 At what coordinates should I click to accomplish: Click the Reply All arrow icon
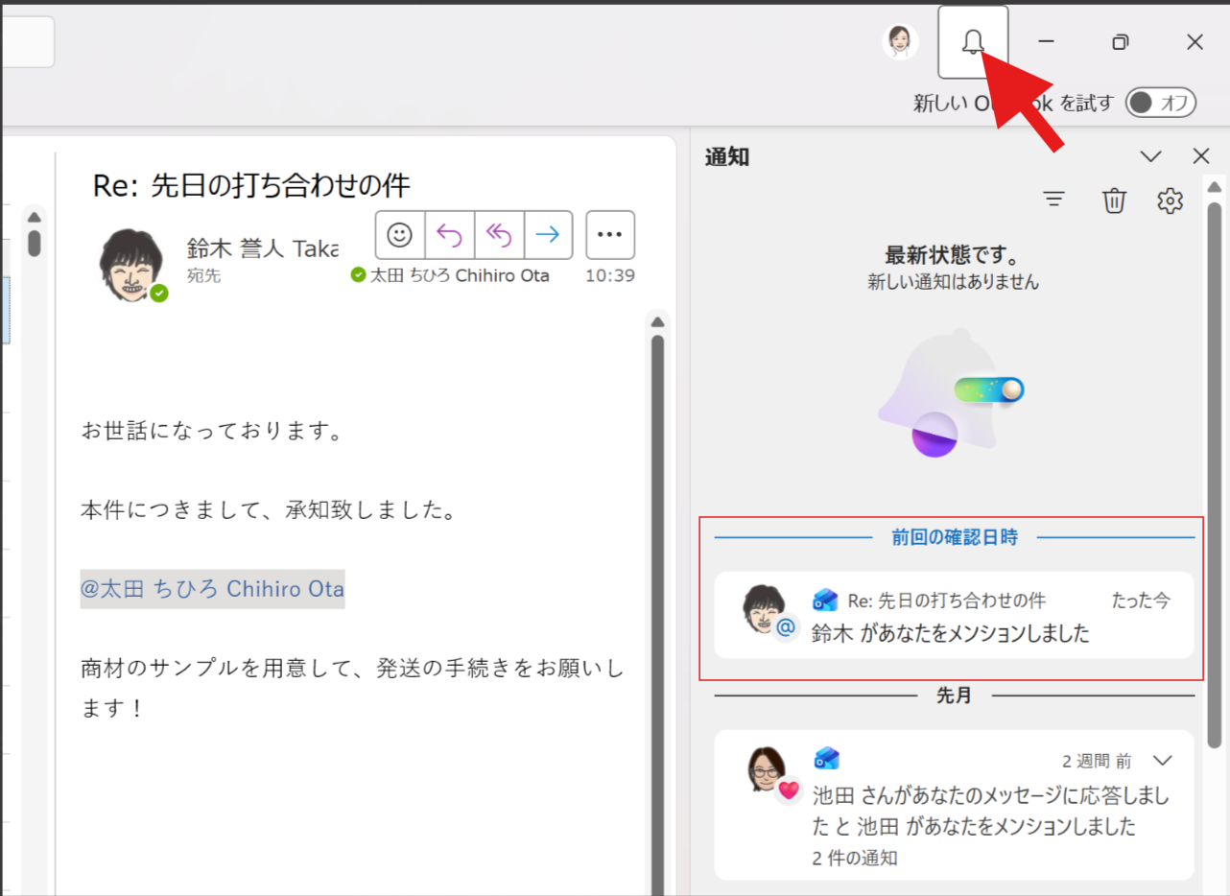pyautogui.click(x=499, y=235)
